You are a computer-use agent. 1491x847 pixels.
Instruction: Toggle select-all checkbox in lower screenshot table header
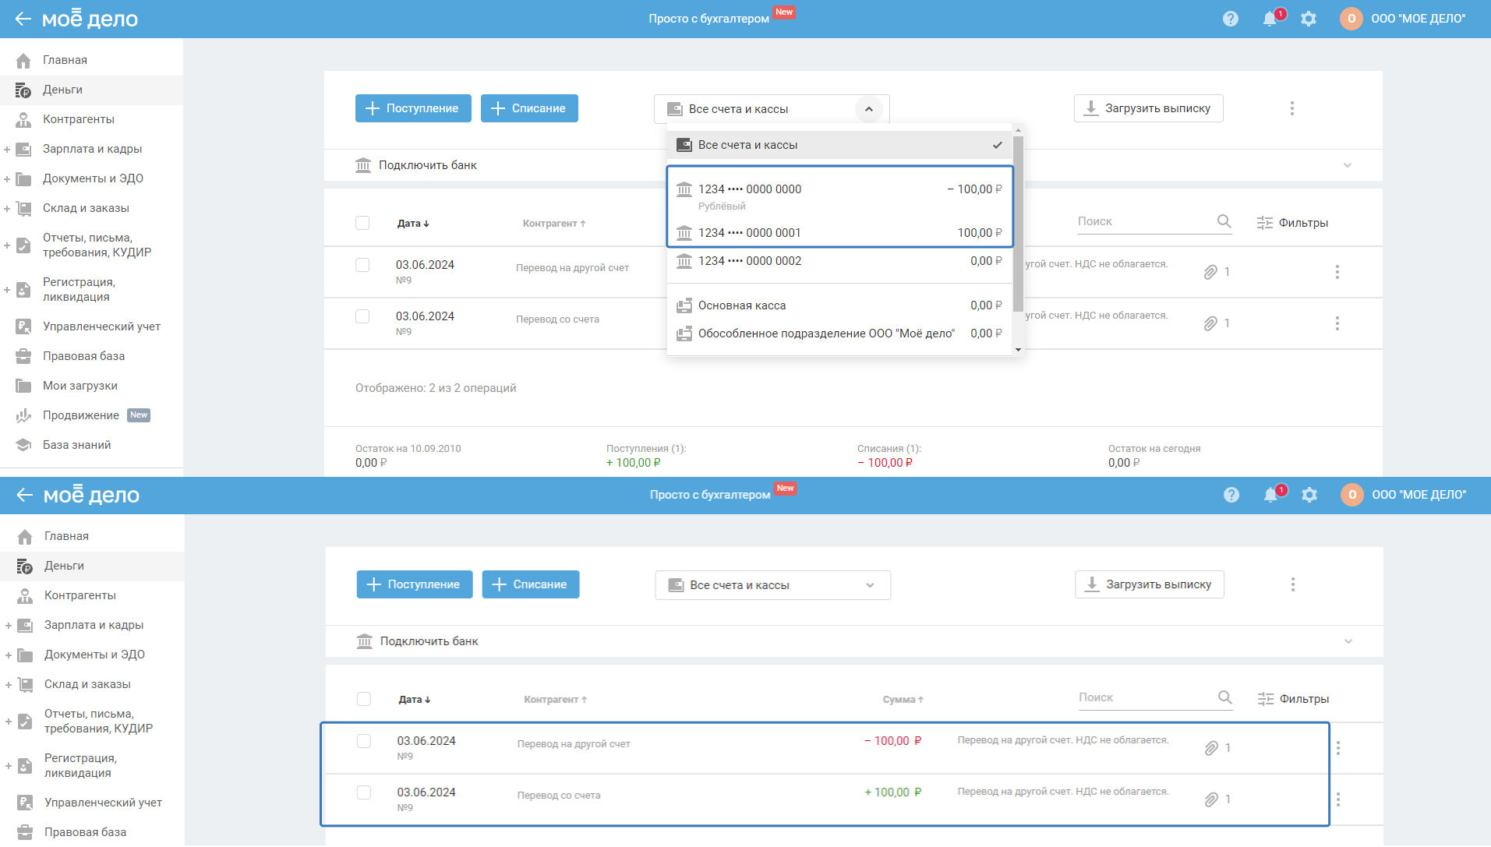click(x=364, y=699)
